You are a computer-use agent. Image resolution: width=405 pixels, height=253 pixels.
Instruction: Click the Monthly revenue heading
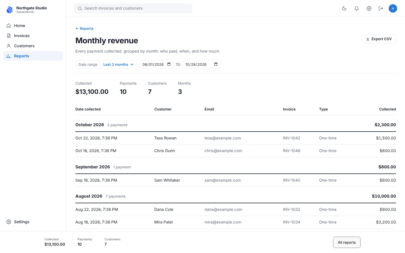107,40
